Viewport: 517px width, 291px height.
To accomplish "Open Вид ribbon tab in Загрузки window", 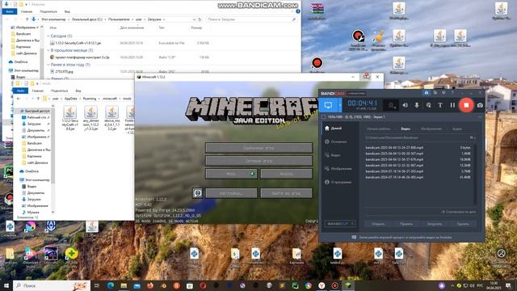I will coord(67,11).
